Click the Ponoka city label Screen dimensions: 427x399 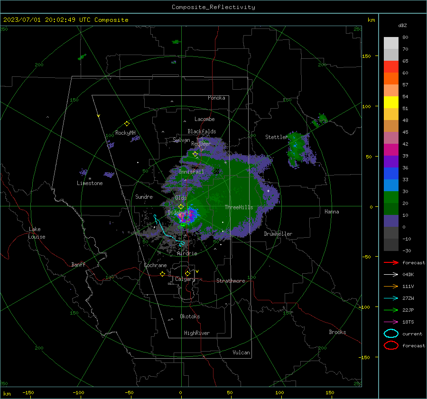click(x=216, y=98)
